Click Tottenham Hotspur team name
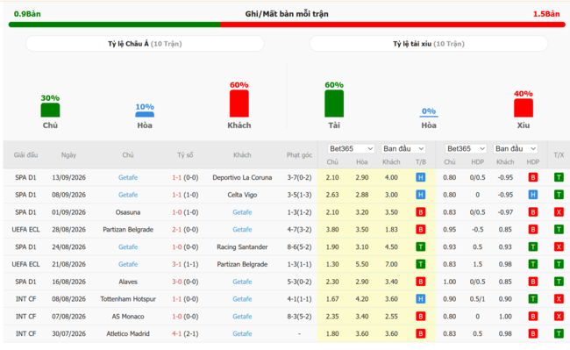This screenshot has height=350, width=570. tap(128, 299)
